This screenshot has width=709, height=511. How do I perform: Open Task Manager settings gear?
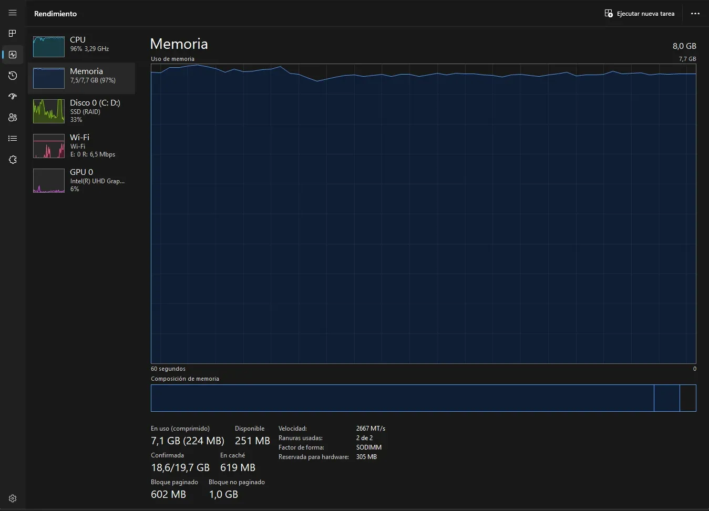pos(13,498)
